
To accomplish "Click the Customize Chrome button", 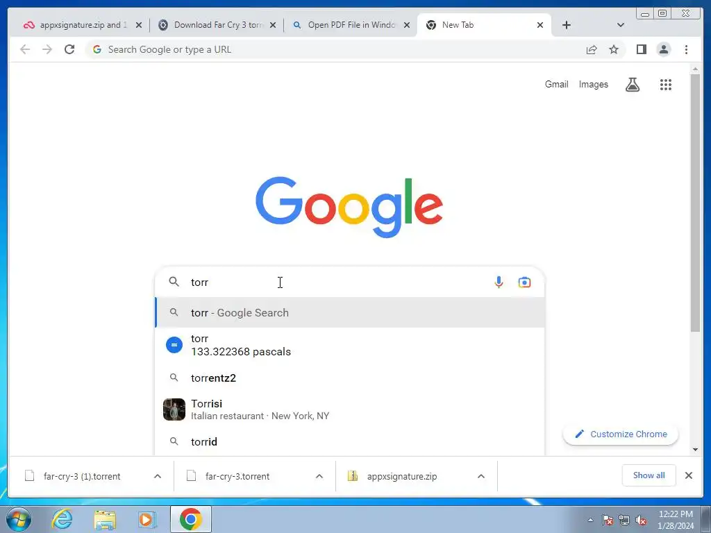I will [620, 434].
